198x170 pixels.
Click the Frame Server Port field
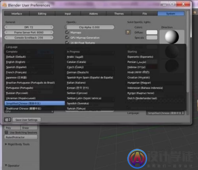point(29,32)
